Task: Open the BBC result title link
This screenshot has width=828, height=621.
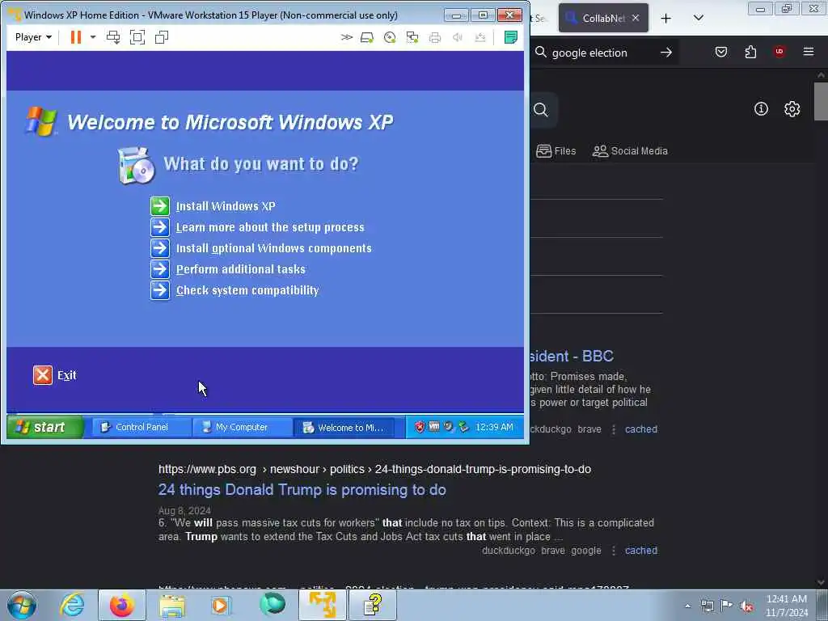Action: click(x=572, y=356)
